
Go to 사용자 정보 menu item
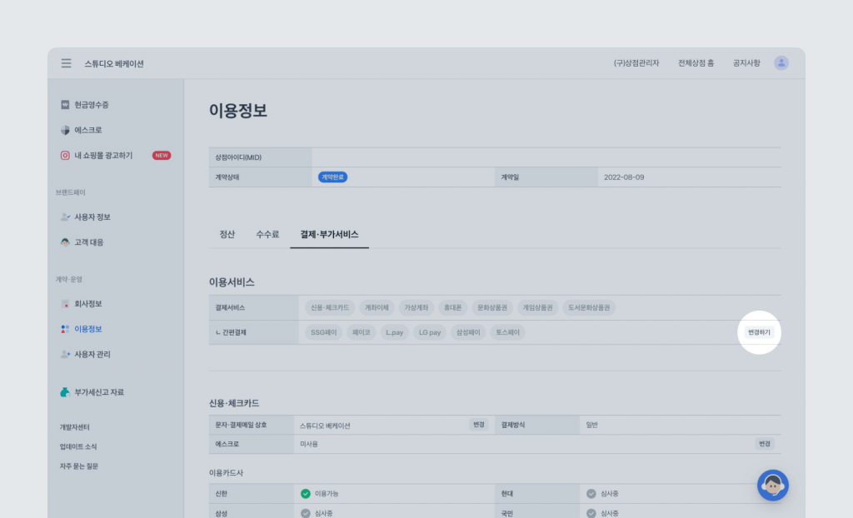click(92, 217)
